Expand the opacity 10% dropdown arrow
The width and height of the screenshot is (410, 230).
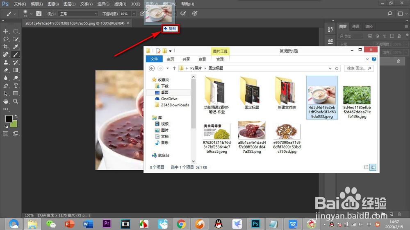(x=134, y=14)
